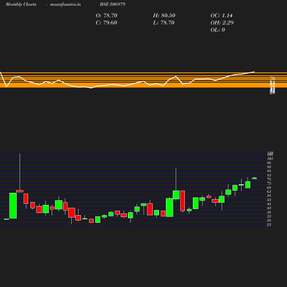Click the "Monthly Charts" title text
The height and width of the screenshot is (287, 287).
(x=21, y=4)
